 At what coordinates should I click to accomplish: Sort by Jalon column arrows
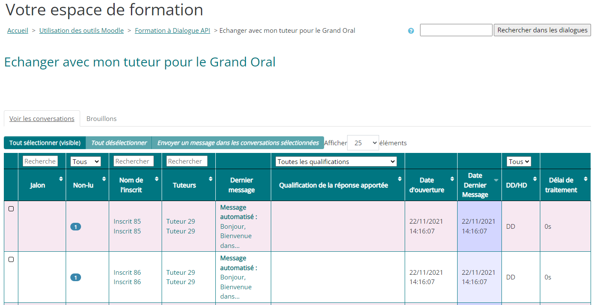(61, 179)
